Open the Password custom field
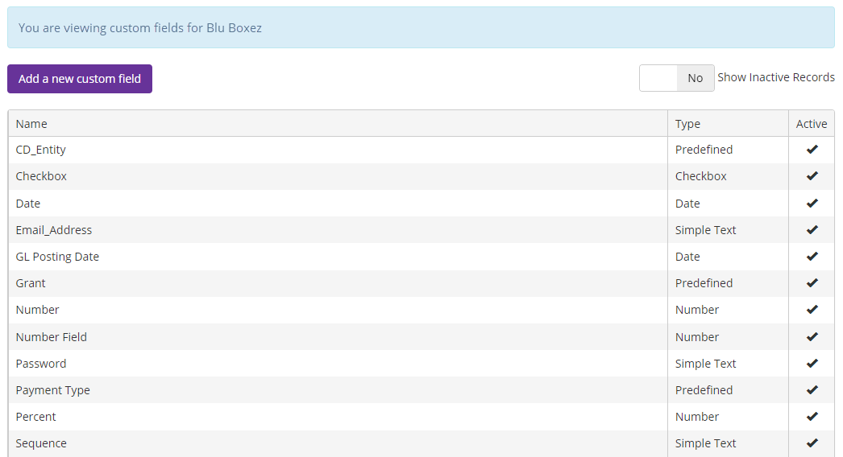Screen dimensions: 843x457 (x=41, y=364)
